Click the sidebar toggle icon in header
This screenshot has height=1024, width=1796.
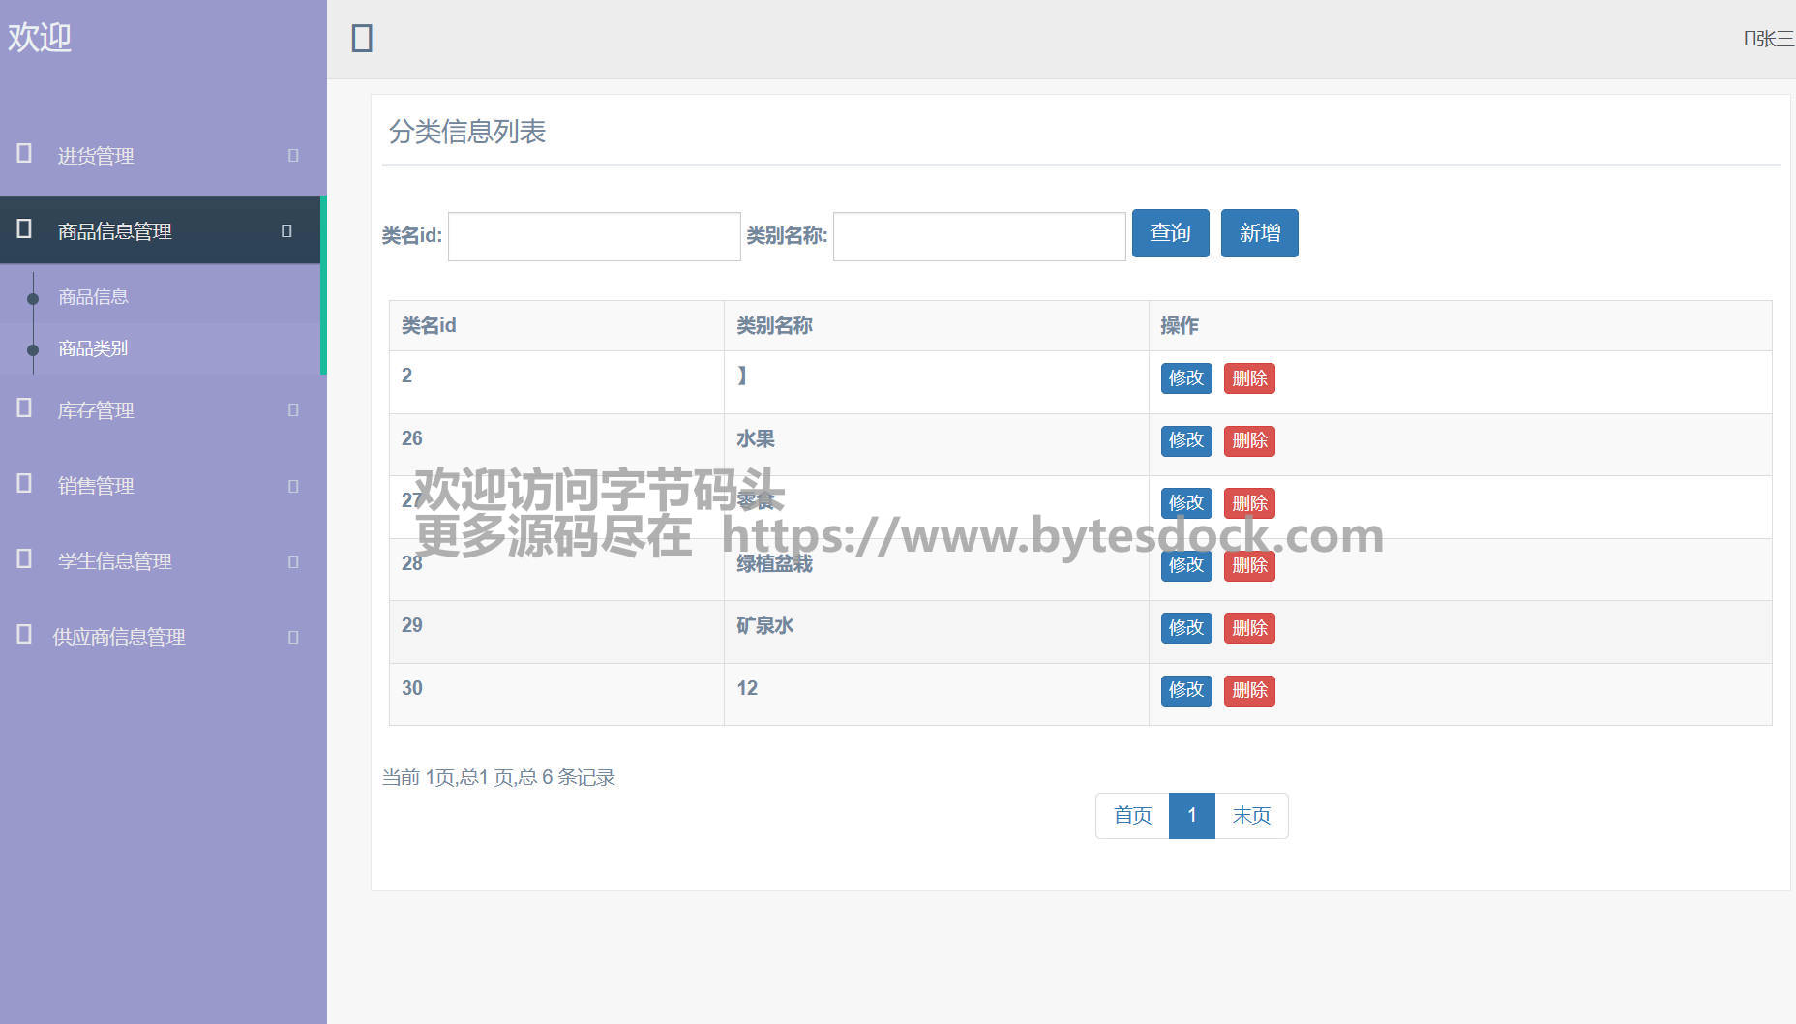point(362,39)
